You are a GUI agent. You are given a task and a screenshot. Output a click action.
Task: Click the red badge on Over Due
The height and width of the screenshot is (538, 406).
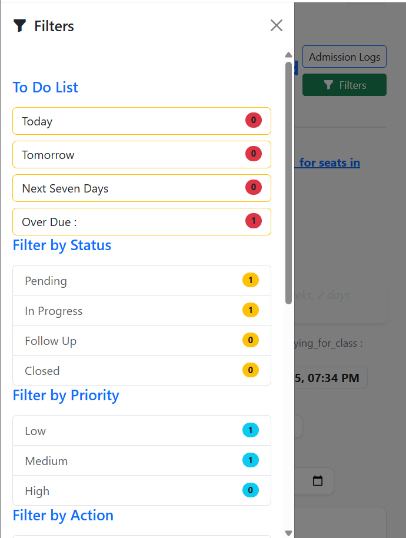tap(253, 221)
